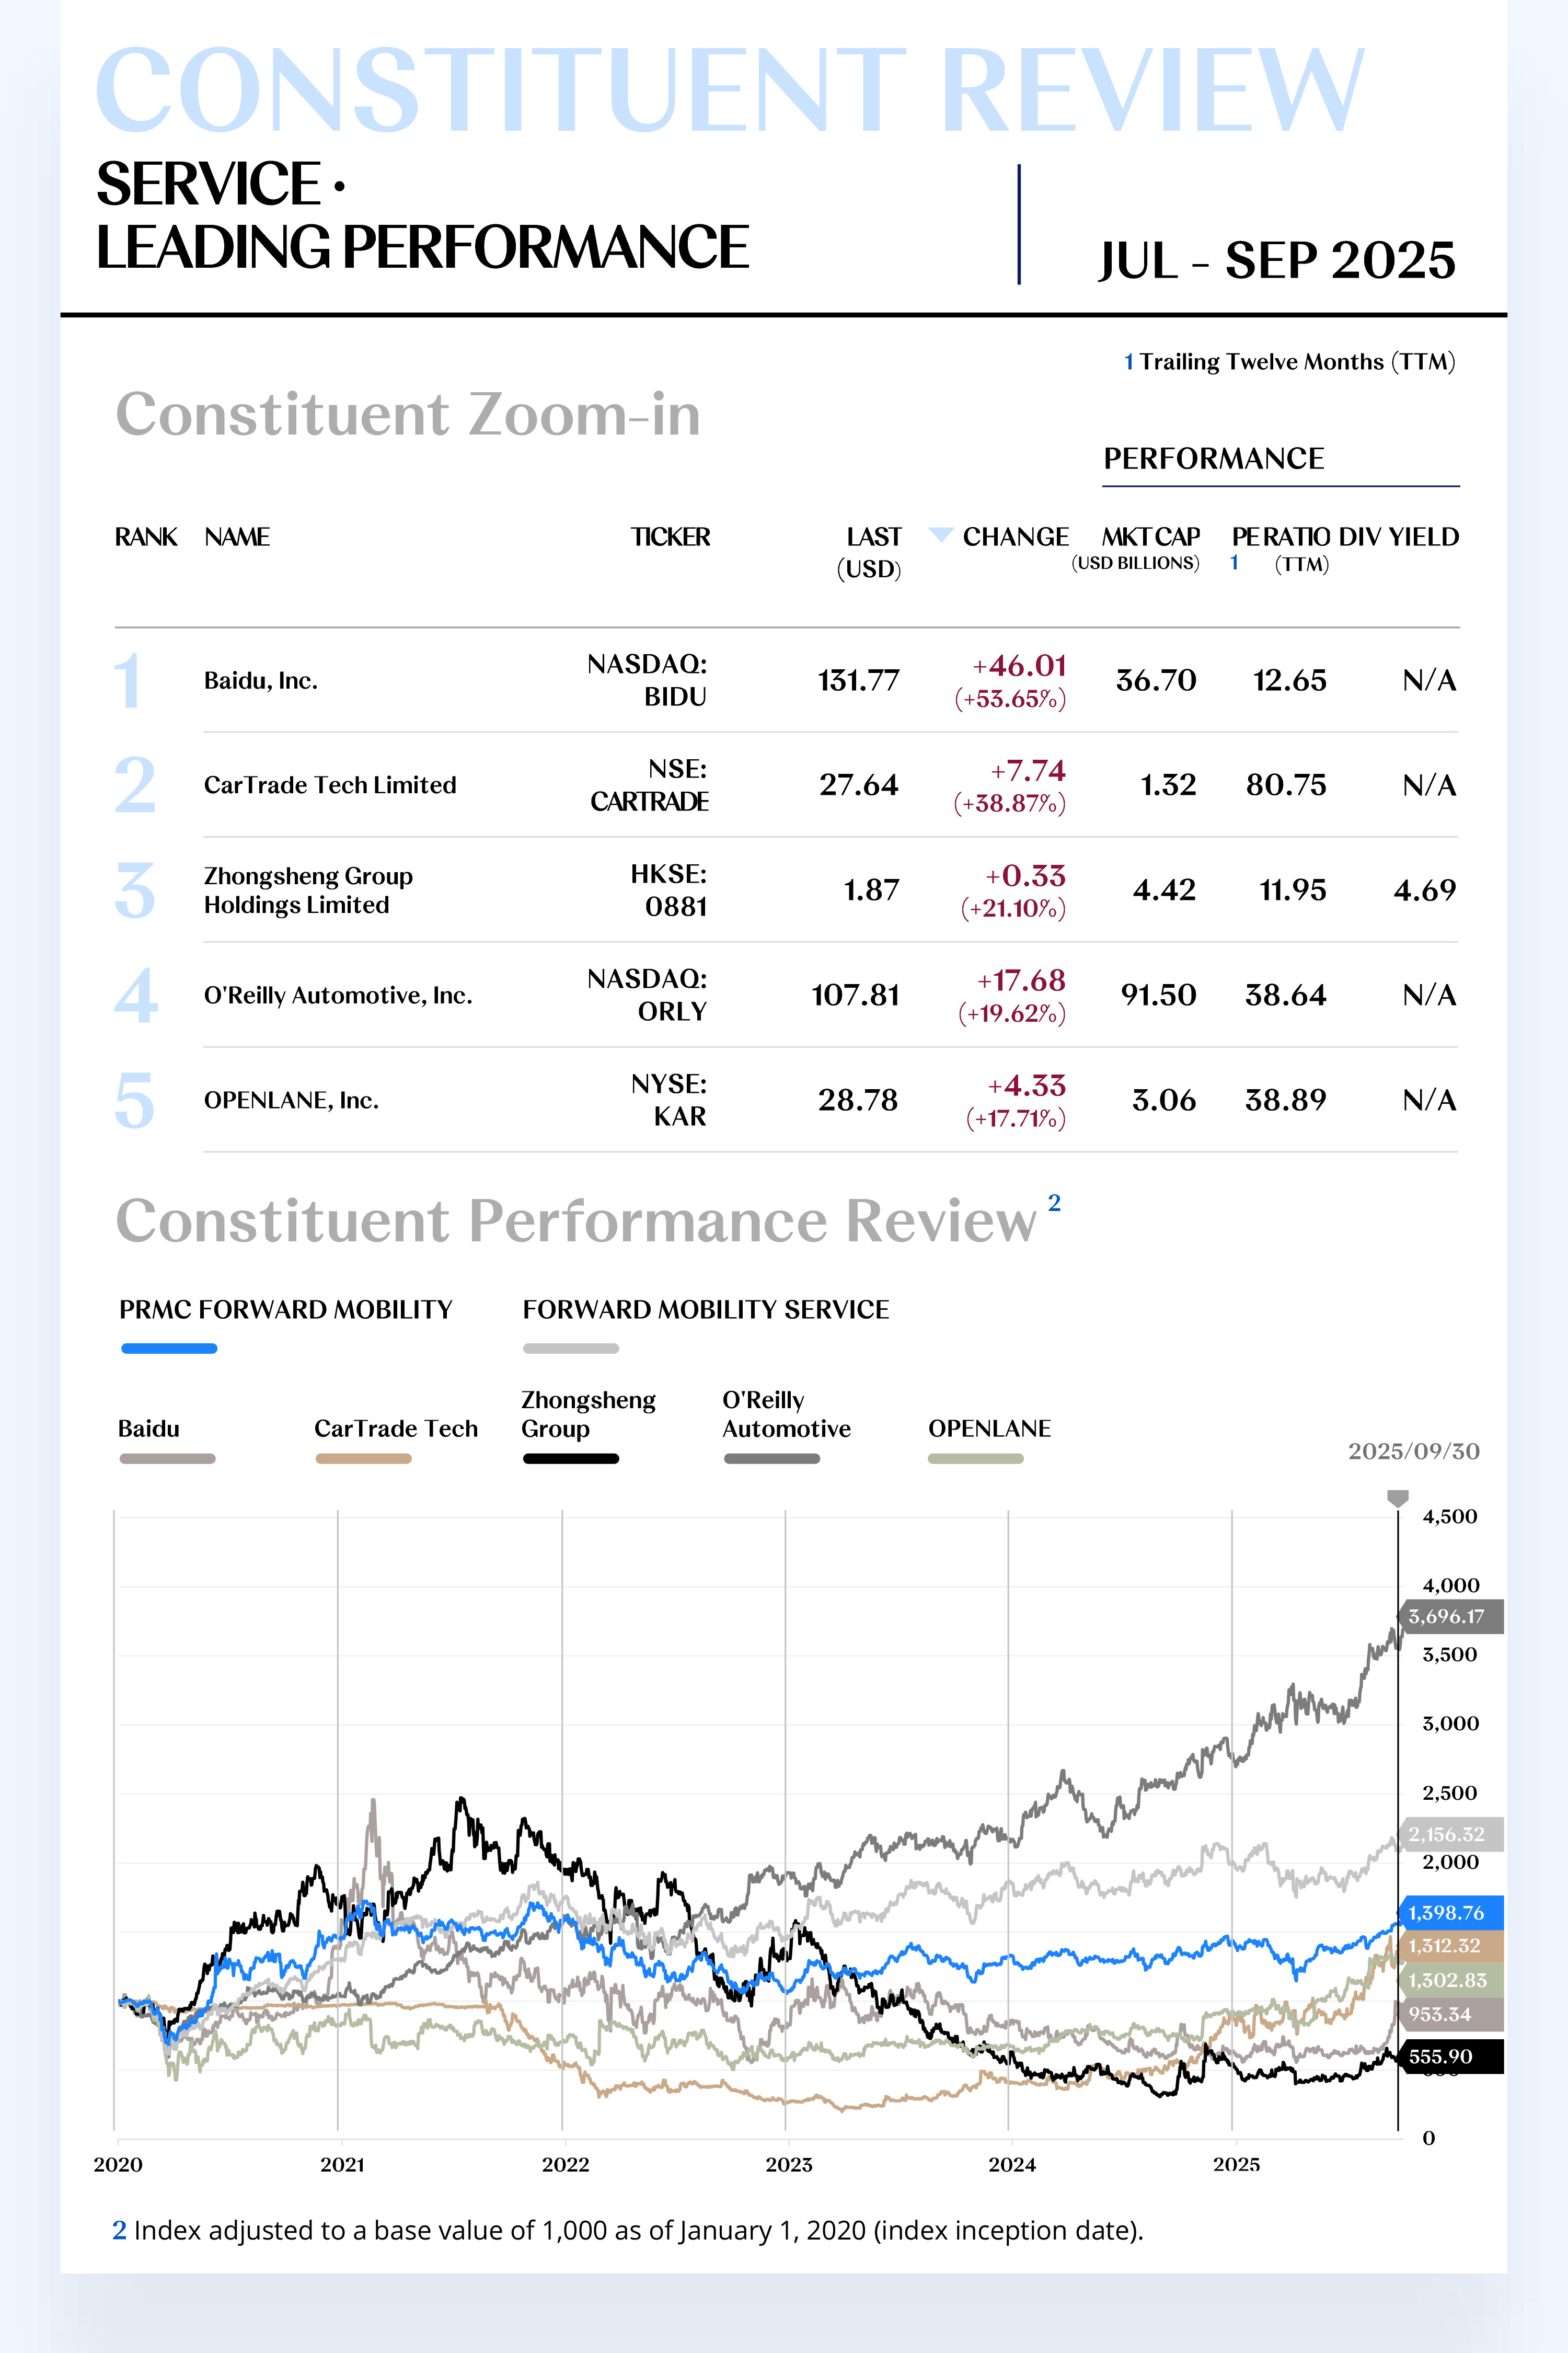Image resolution: width=1568 pixels, height=2353 pixels.
Task: Toggle the OPENLANE green legend line
Action: coord(975,1459)
